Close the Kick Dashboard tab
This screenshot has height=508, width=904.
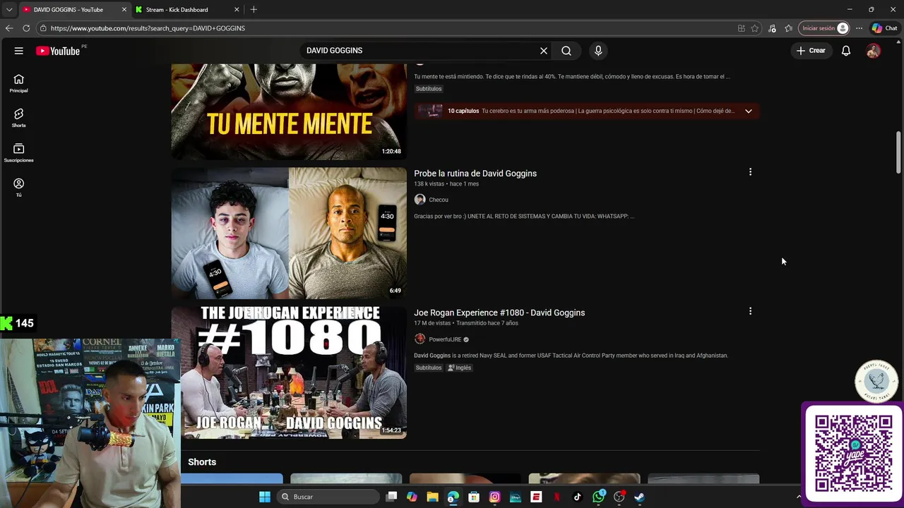[x=237, y=10]
